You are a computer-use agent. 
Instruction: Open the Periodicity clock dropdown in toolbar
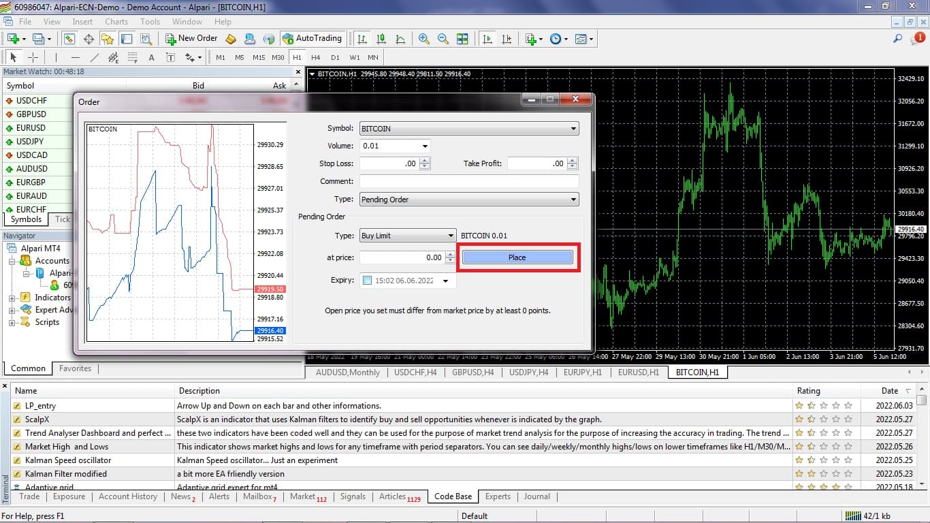(x=558, y=39)
